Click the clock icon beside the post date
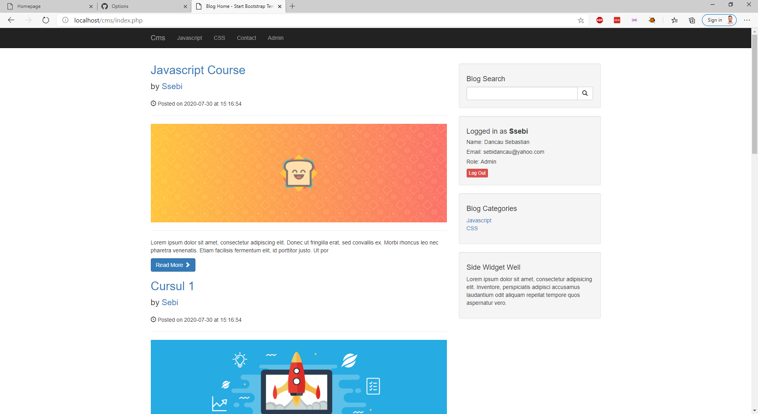This screenshot has height=414, width=758. point(153,103)
